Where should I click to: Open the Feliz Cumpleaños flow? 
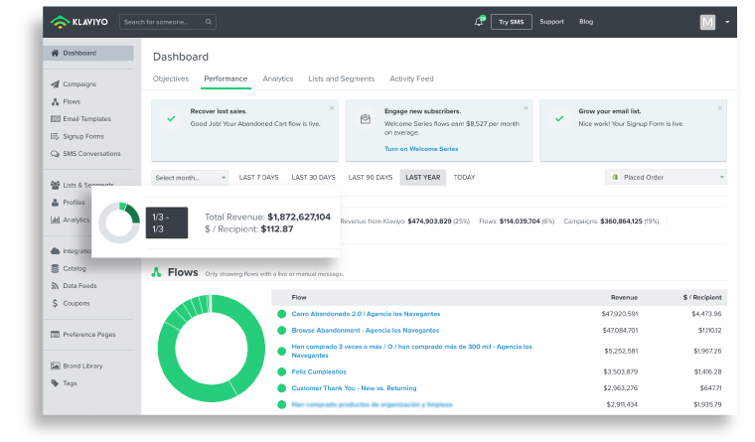point(319,371)
